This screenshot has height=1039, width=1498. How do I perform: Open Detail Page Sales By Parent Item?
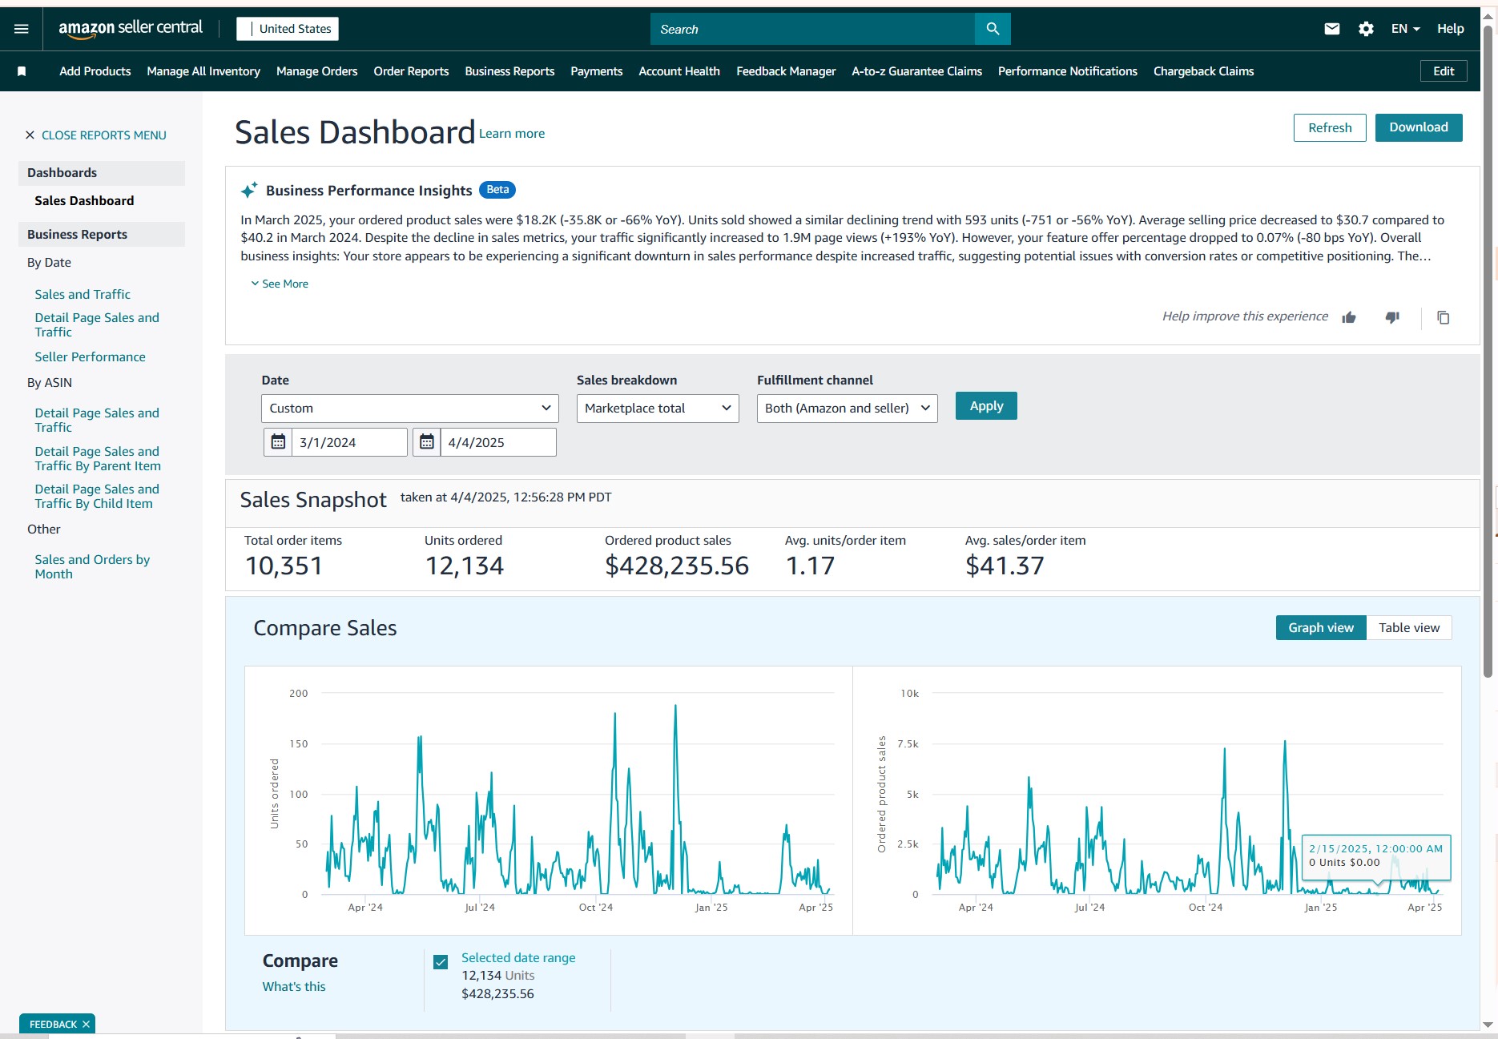[98, 459]
